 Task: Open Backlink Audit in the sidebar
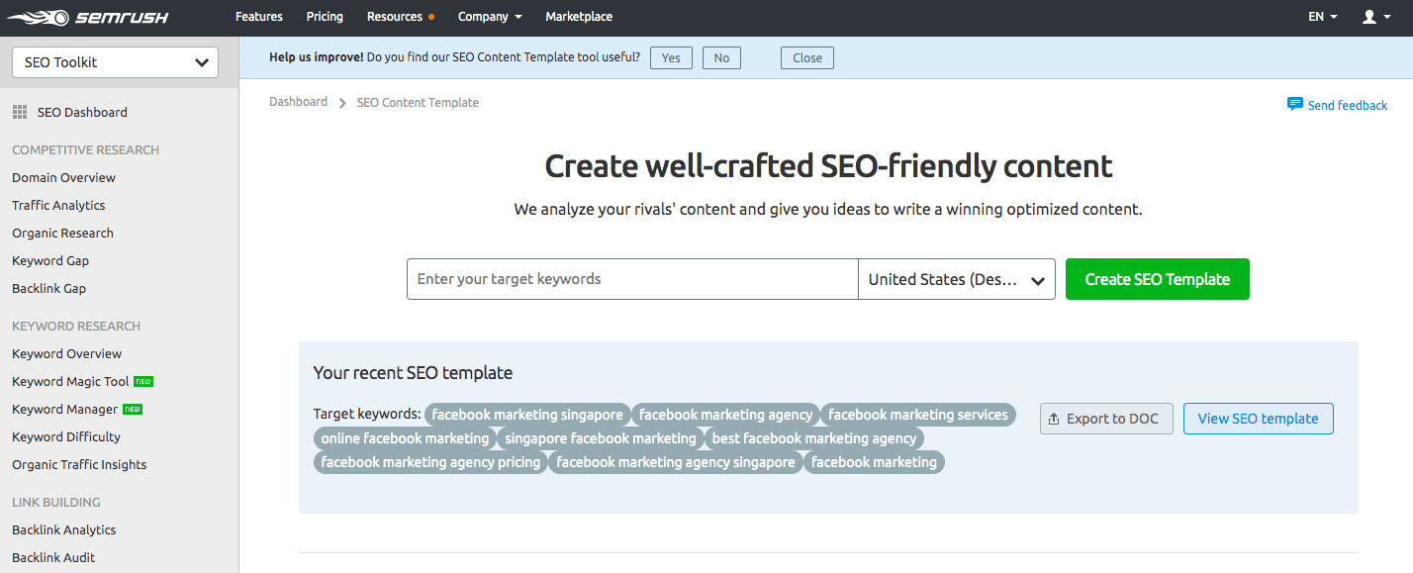[53, 558]
